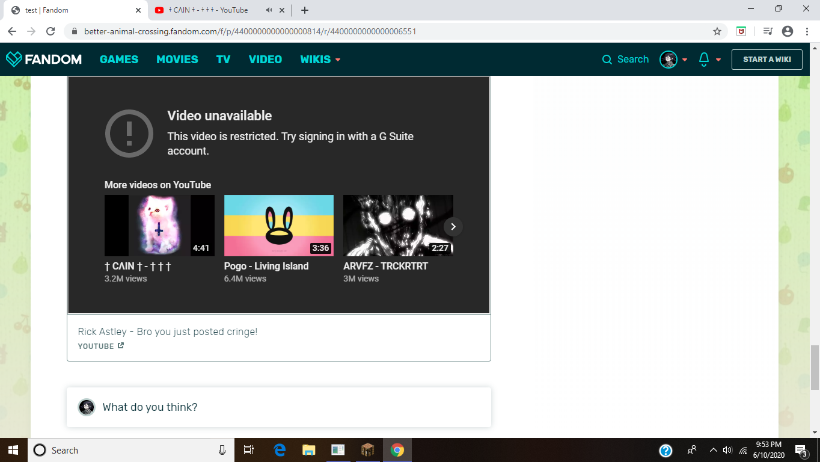Bookmark this page with the star icon

717,31
